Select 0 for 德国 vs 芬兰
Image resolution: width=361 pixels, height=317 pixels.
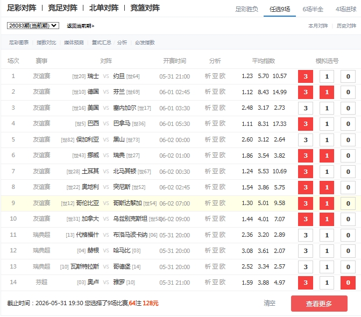click(348, 92)
